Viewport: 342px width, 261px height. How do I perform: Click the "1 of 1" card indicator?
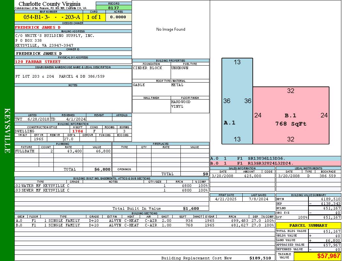click(x=94, y=17)
